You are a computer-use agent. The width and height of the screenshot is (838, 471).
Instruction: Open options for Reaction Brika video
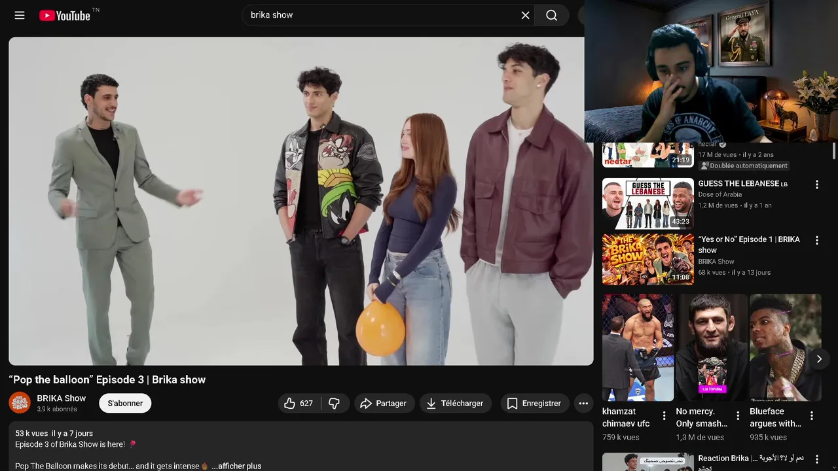[816, 460]
